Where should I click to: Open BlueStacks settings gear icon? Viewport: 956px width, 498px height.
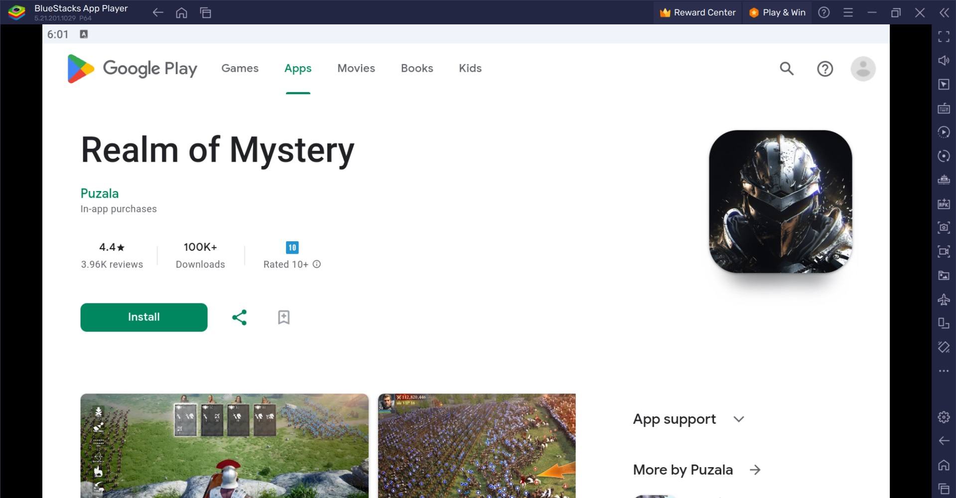click(x=944, y=417)
